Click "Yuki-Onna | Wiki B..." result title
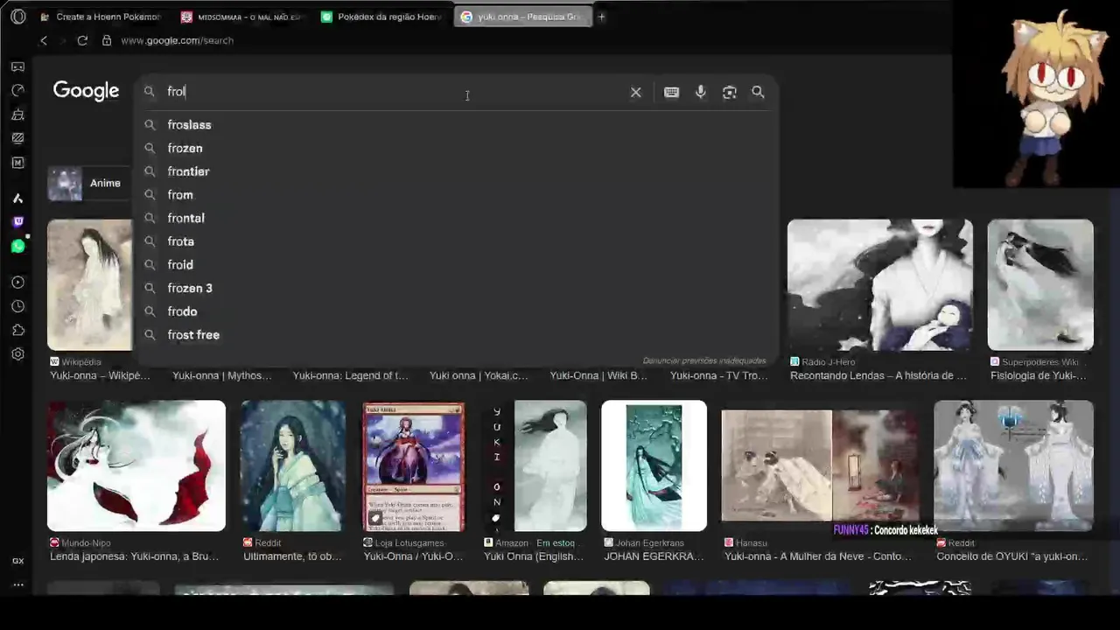The height and width of the screenshot is (630, 1120). (x=598, y=376)
